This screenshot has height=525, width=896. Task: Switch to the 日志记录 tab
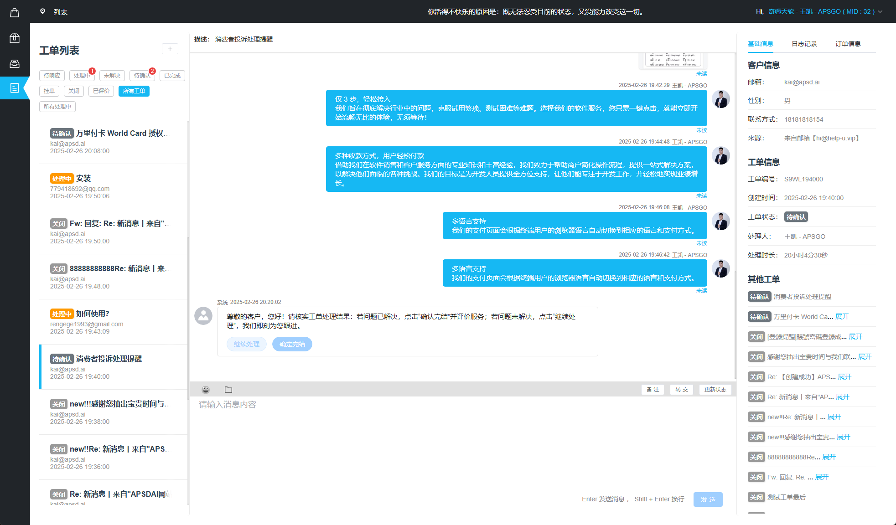(x=804, y=43)
